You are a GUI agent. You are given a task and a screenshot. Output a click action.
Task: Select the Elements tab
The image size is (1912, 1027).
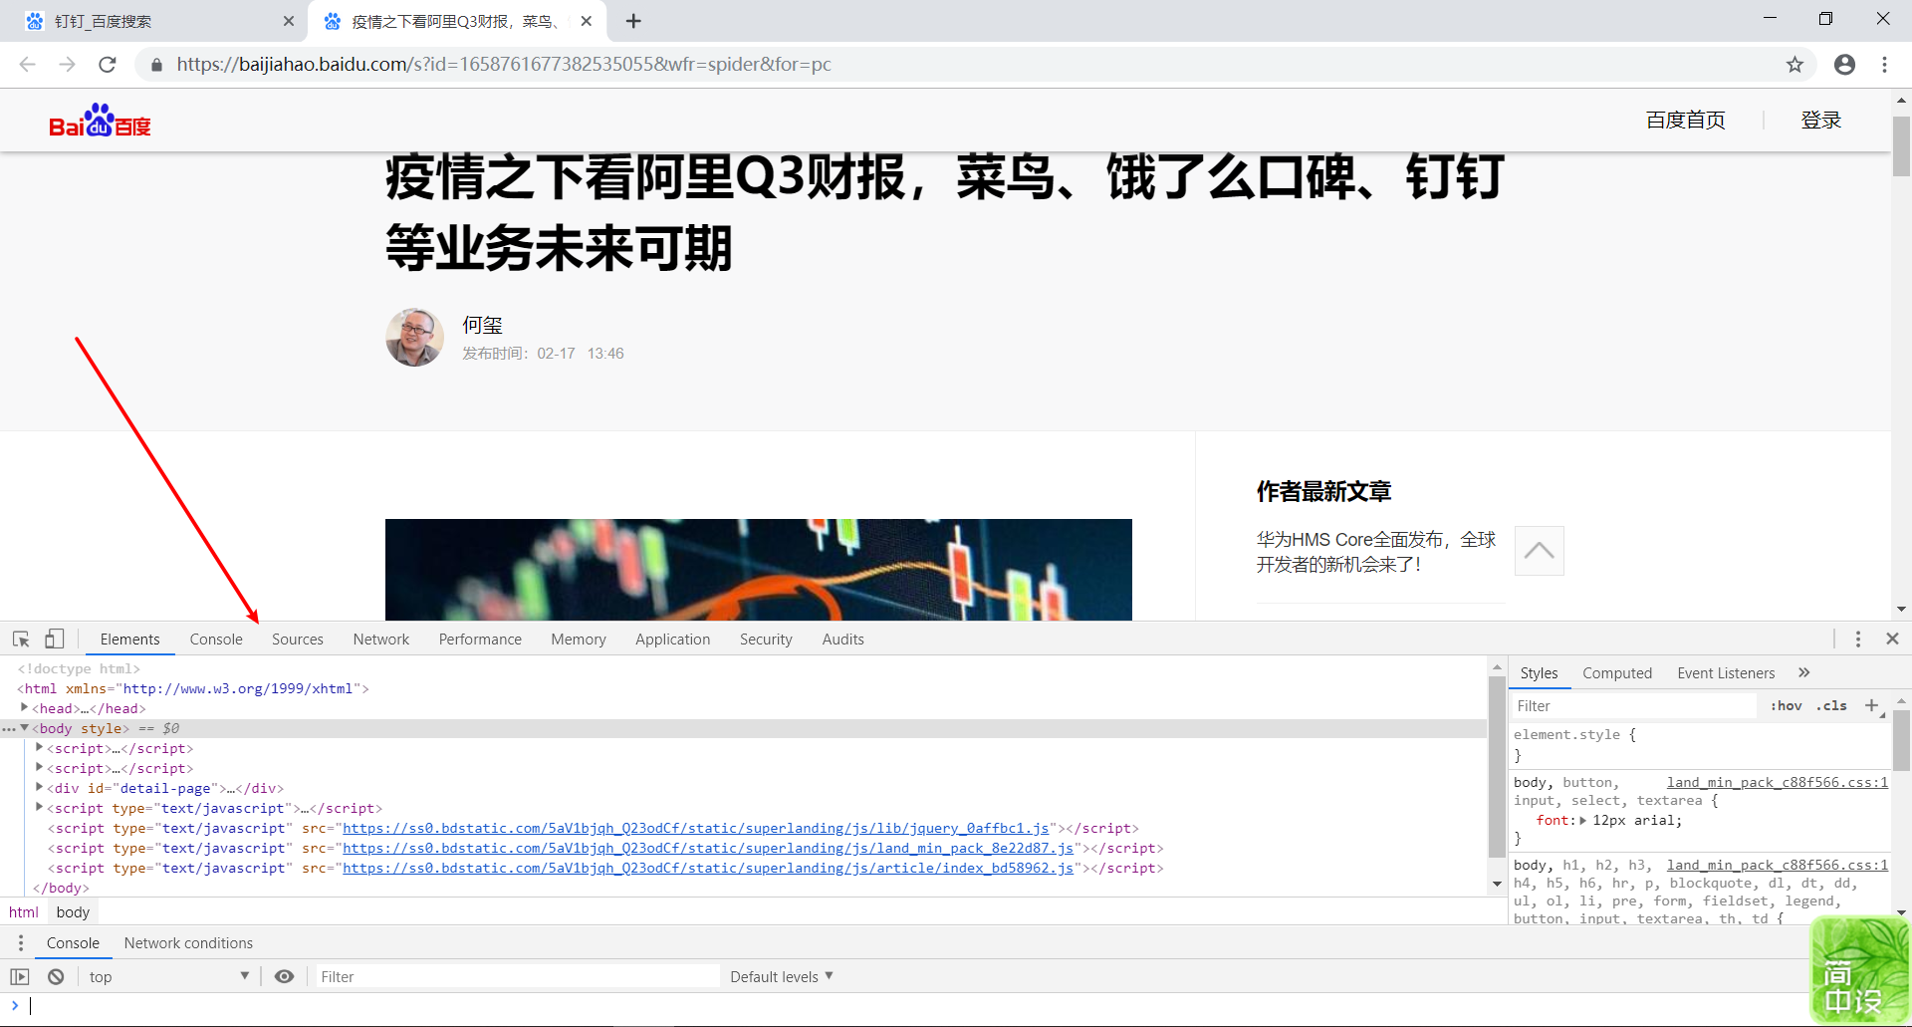pos(129,639)
